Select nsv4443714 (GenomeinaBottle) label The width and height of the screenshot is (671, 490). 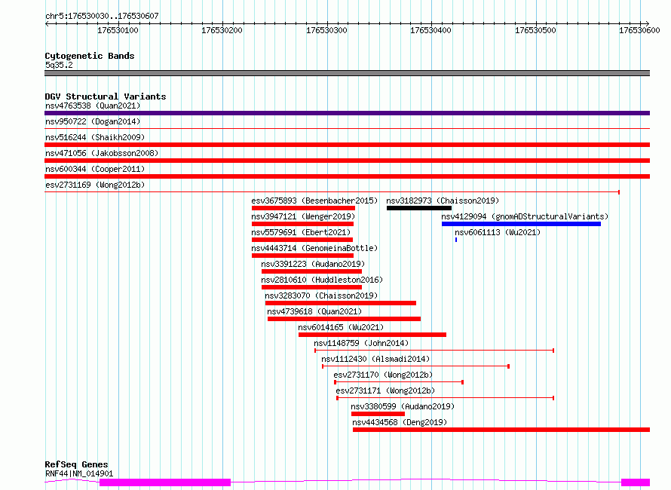pyautogui.click(x=314, y=248)
